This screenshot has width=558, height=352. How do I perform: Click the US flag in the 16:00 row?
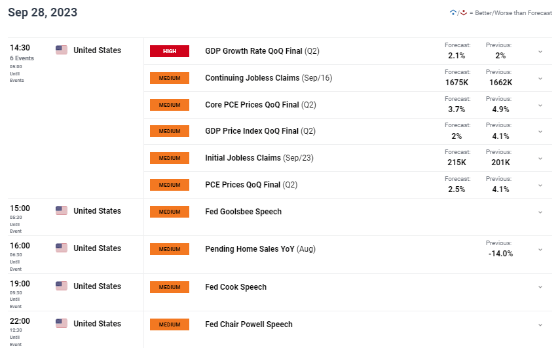point(62,248)
